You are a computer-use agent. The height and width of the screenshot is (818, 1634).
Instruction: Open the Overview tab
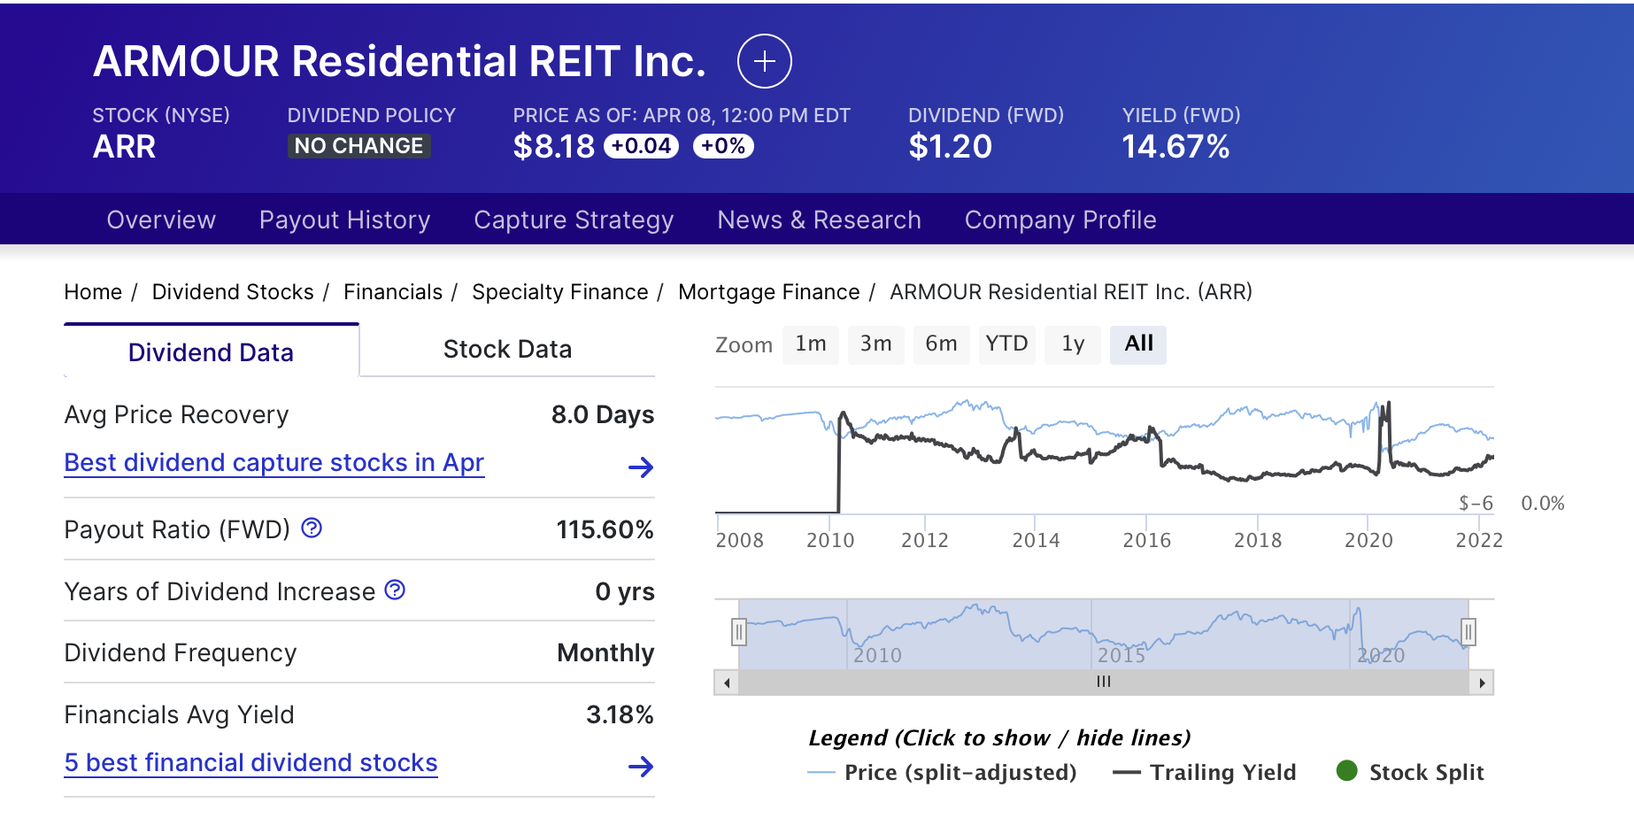(161, 220)
